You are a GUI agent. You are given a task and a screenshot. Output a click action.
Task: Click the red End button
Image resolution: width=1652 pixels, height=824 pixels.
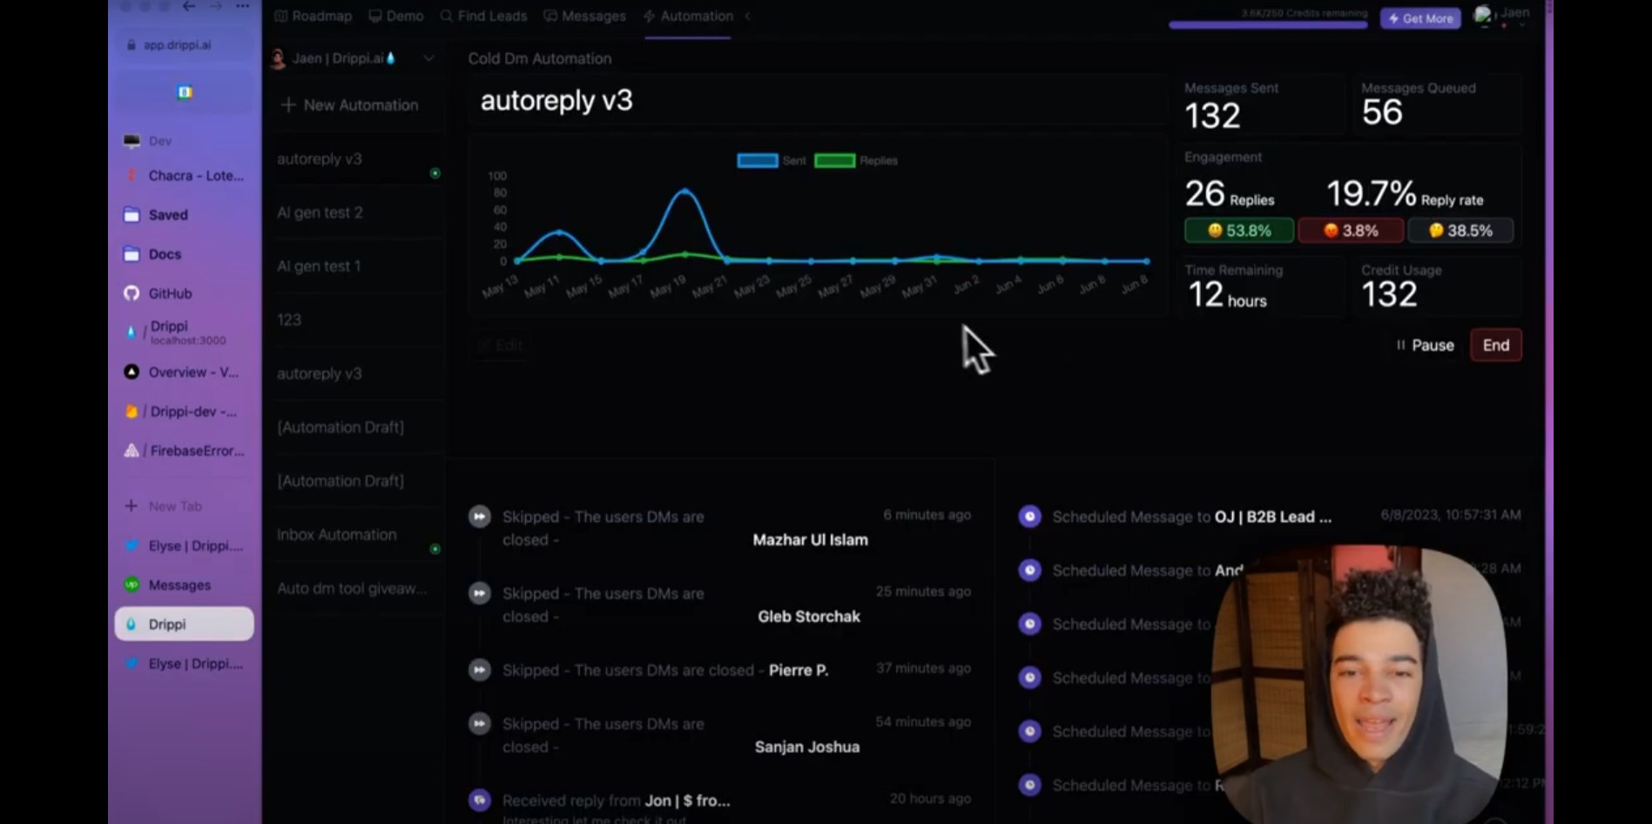(1495, 346)
